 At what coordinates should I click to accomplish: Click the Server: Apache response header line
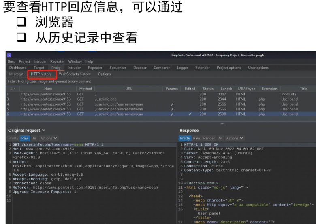point(218,153)
